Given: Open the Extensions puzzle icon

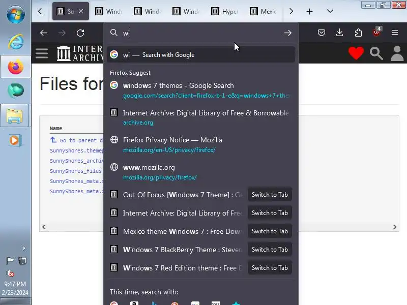Looking at the screenshot, I should click(x=358, y=33).
